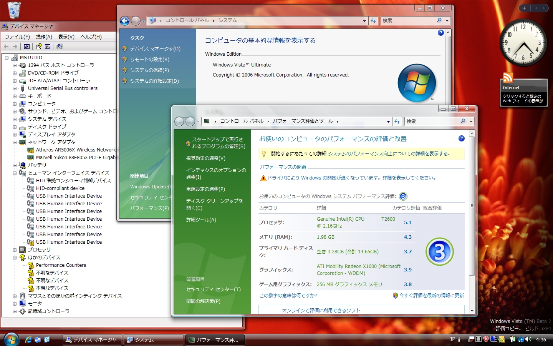Image resolution: width=553 pixels, height=346 pixels.
Task: Click the small score 3 badge icon
Action: coord(403,196)
